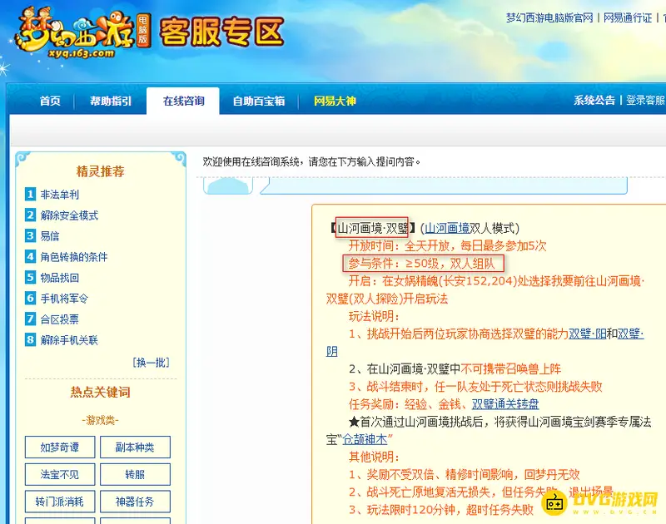Click the 梦幻西游 xyq.163.com logo
The width and height of the screenshot is (666, 524).
coord(82,33)
